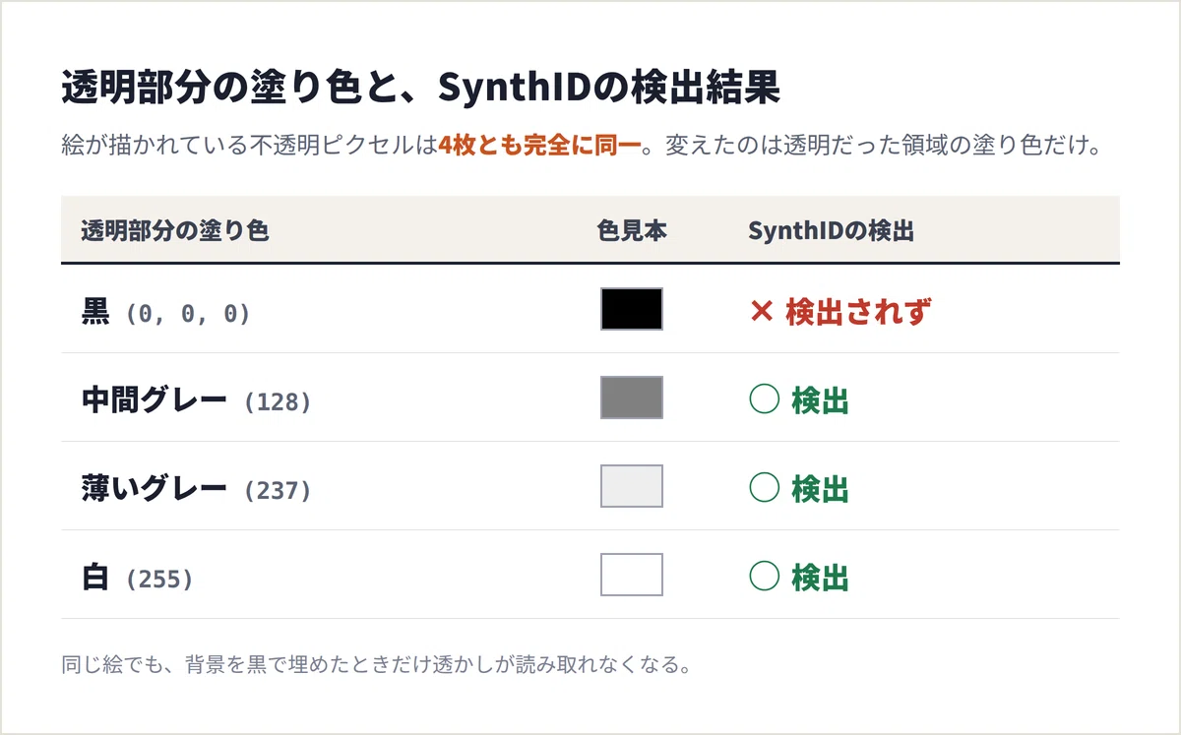Click the 検出 text in the 白 row
This screenshot has width=1181, height=735.
pos(820,578)
